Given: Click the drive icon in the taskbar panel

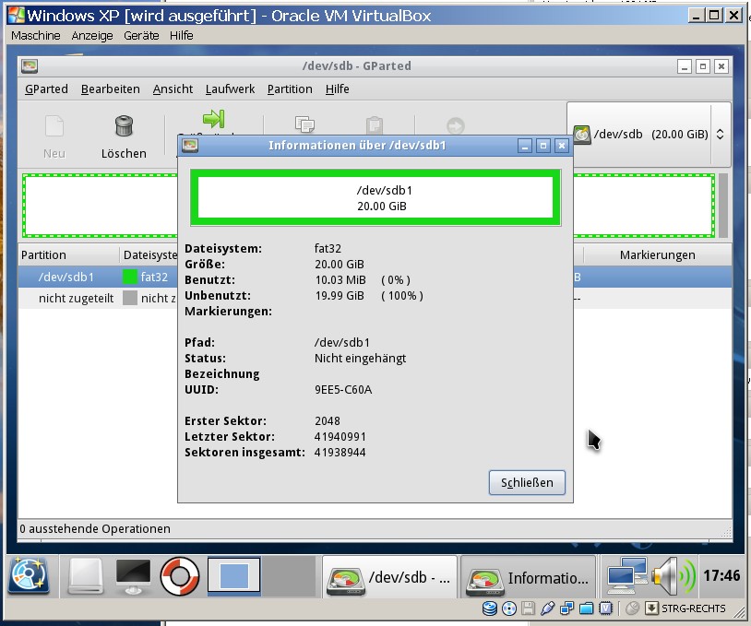Looking at the screenshot, I should (85, 576).
